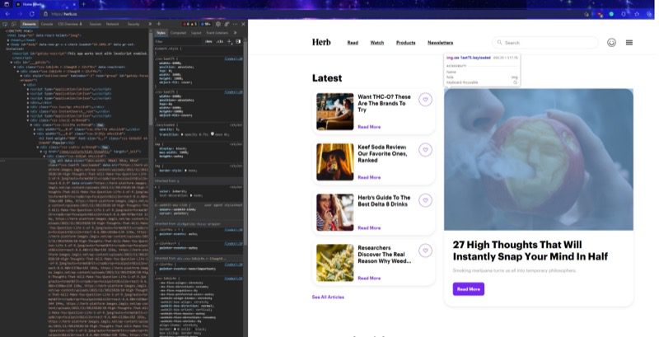Click the herb.co address bar
The width and height of the screenshot is (659, 337).
[311, 14]
